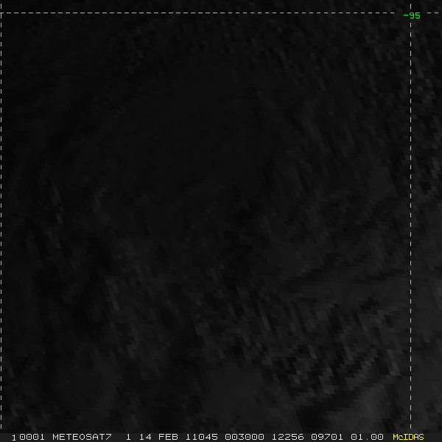Click the 0001 frame number text
The height and width of the screenshot is (442, 442).
pos(32,437)
